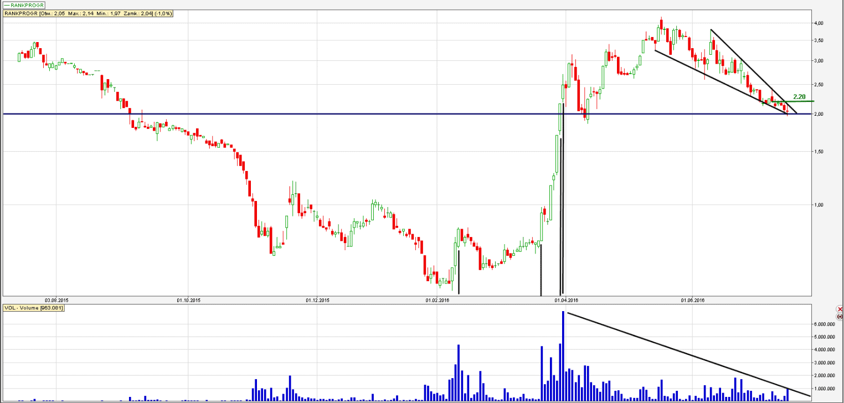Viewport: 844px width, 403px height.
Task: Click the tallest blue volume bar
Action: click(x=563, y=355)
